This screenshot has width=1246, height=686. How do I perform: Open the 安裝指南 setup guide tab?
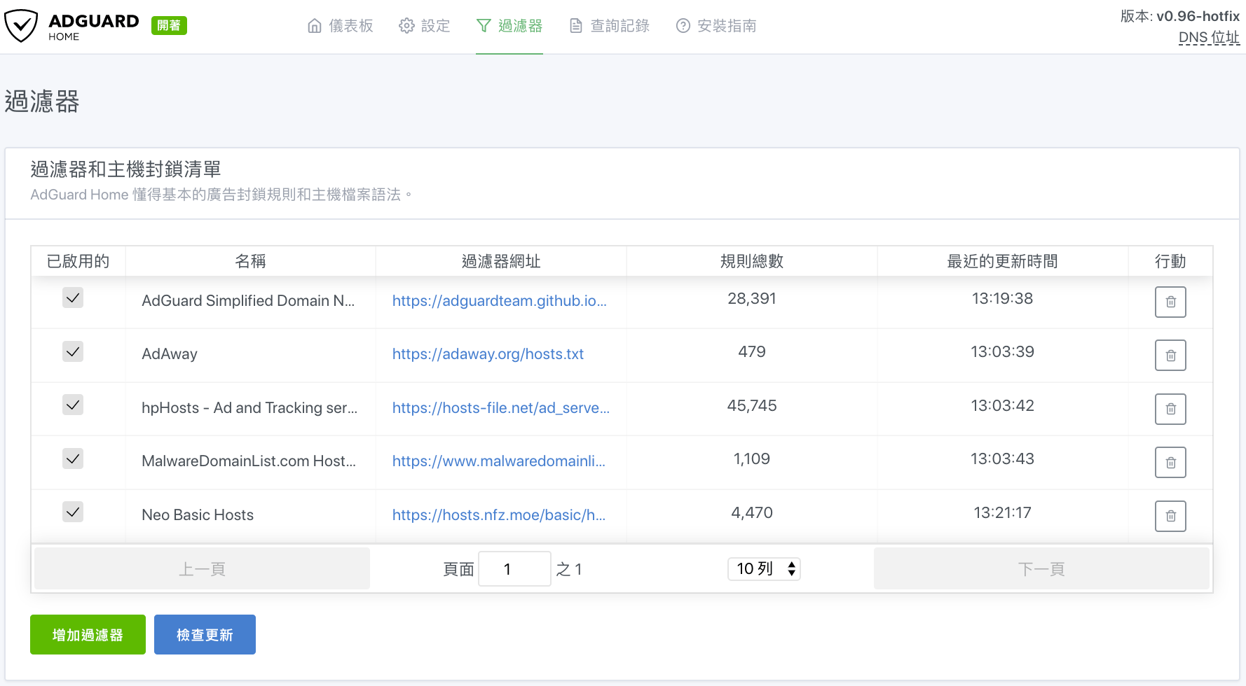(x=716, y=26)
